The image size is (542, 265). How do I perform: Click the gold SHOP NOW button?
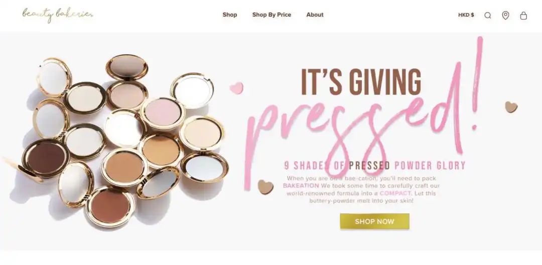coord(375,221)
